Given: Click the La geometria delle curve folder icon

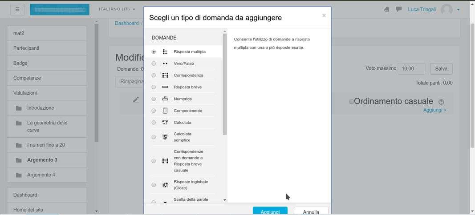Looking at the screenshot, I should 19,123.
